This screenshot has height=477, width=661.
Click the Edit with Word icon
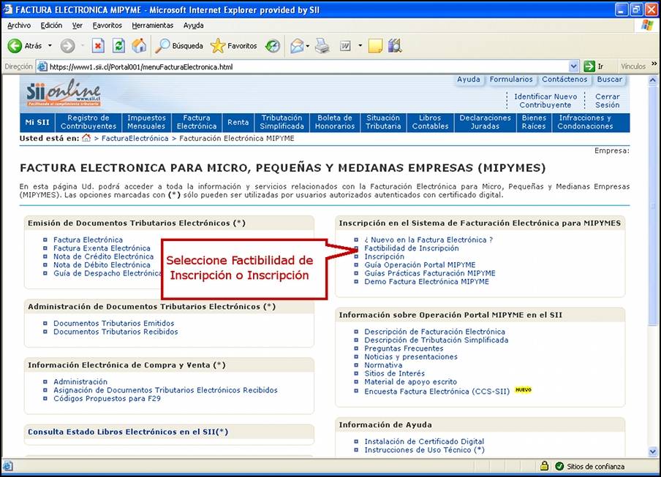345,45
